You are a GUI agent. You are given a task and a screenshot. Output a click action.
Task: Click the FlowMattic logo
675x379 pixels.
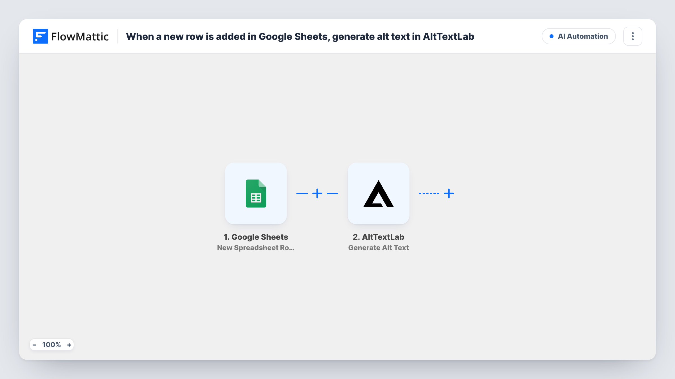coord(71,36)
